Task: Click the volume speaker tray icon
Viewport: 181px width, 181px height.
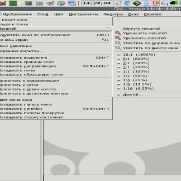Action: coord(163,3)
